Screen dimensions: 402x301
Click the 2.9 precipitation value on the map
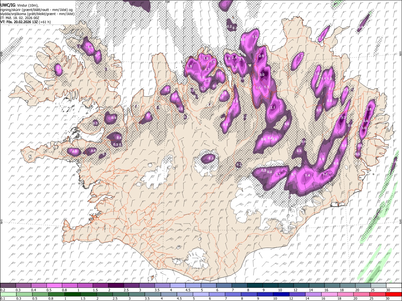pos(262,56)
